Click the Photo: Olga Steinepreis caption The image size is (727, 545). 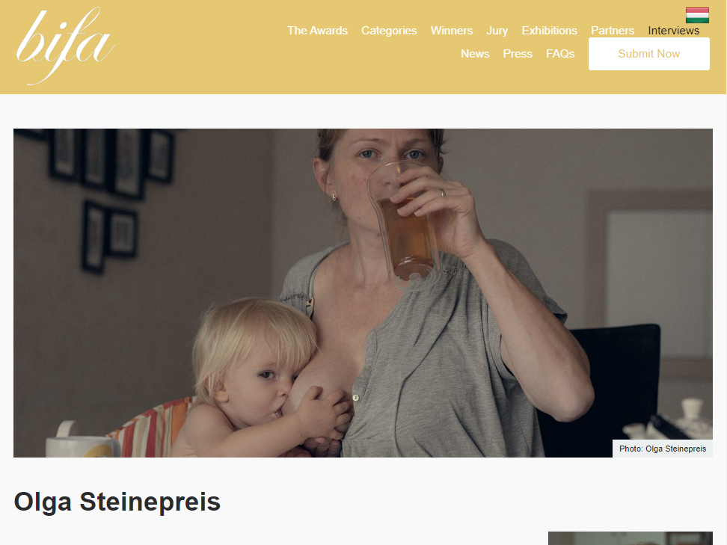[663, 449]
